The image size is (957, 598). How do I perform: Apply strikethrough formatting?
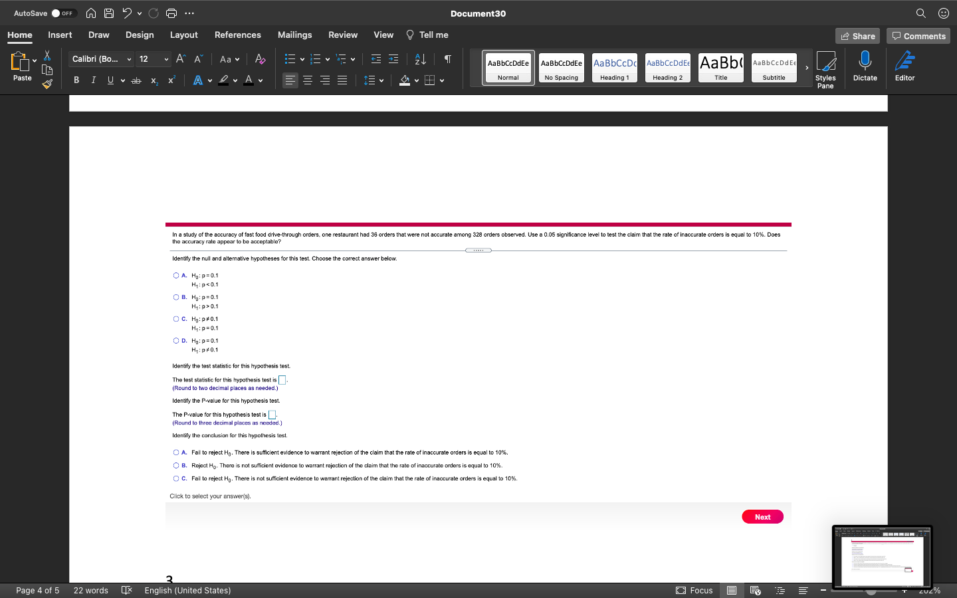136,80
